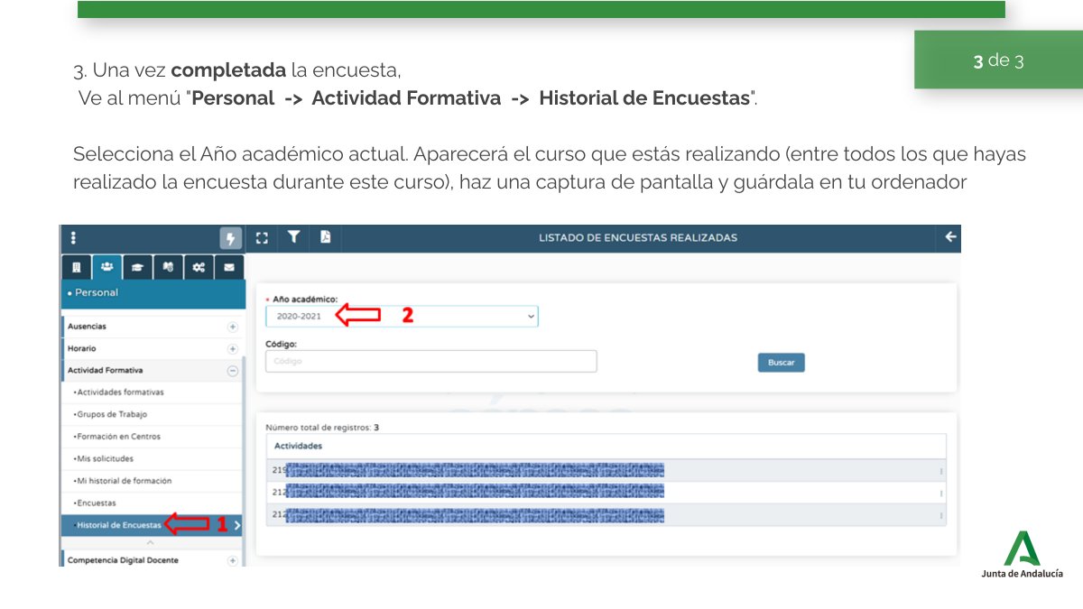Open the three-dot main menu icon
Image resolution: width=1083 pixels, height=609 pixels.
point(73,238)
